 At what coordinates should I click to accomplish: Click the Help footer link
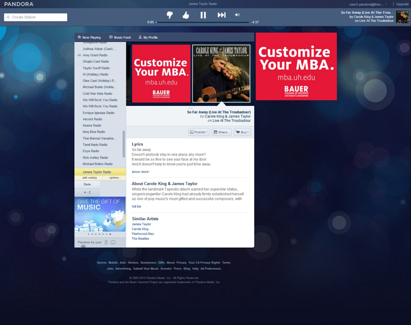point(195,269)
